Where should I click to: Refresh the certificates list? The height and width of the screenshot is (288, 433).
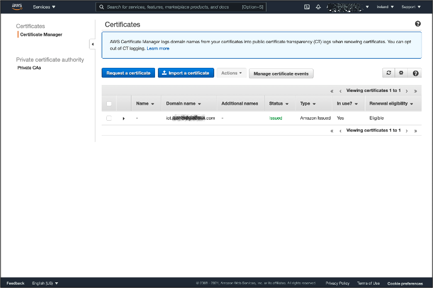[x=389, y=73]
